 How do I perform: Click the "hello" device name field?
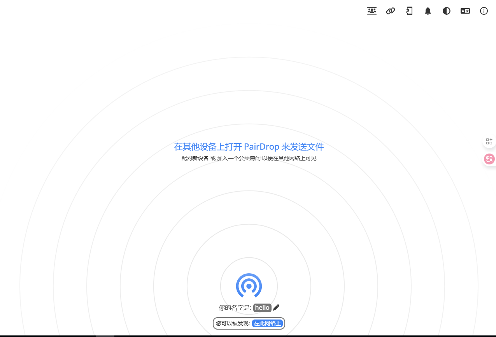(x=262, y=307)
